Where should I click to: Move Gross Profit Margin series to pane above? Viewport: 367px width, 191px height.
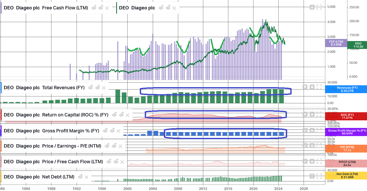pos(105,130)
